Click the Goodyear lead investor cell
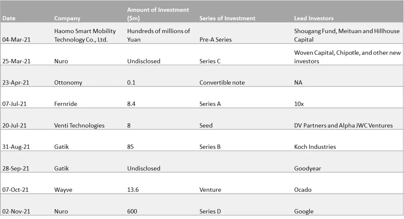Viewport: 404px width, 219px height. coord(307,168)
